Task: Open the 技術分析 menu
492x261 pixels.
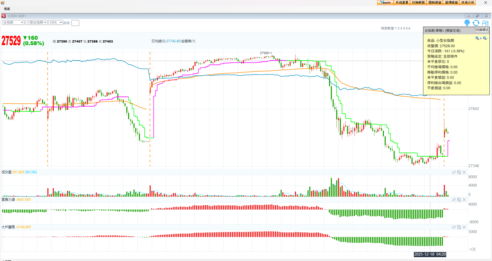Action: [468, 3]
